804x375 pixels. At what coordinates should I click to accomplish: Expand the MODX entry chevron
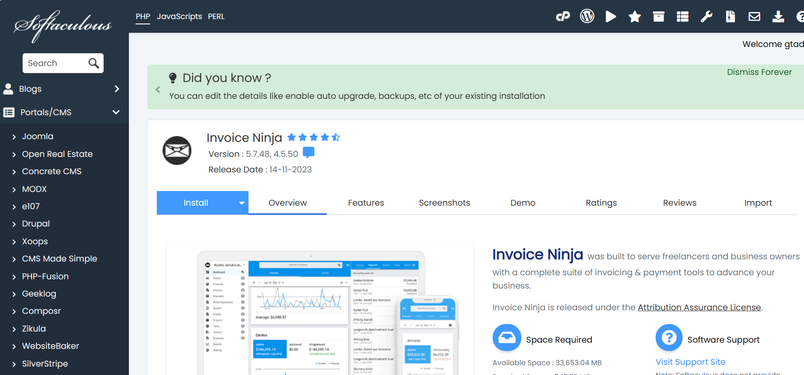tap(14, 190)
